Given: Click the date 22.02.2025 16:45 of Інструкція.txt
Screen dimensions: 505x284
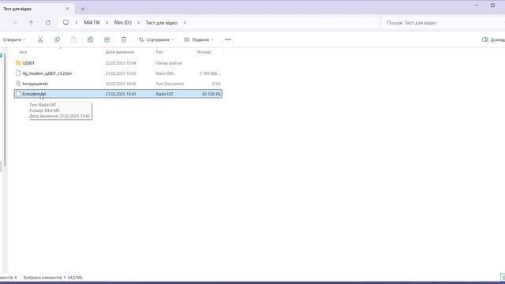Looking at the screenshot, I should [x=121, y=84].
